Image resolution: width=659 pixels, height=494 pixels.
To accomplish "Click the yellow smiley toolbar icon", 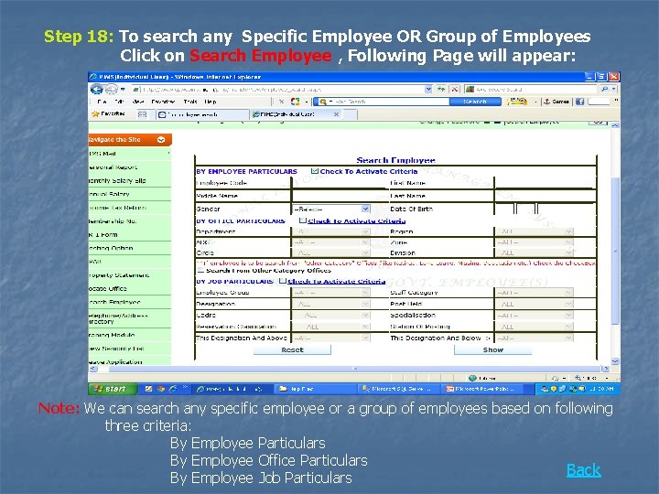I will tap(518, 102).
